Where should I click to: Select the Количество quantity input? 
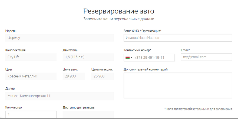(x=31, y=114)
